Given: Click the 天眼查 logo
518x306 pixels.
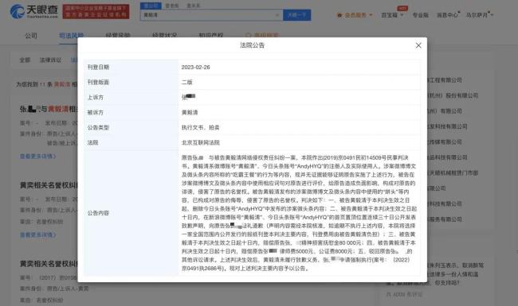Looking at the screenshot, I should 34,12.
